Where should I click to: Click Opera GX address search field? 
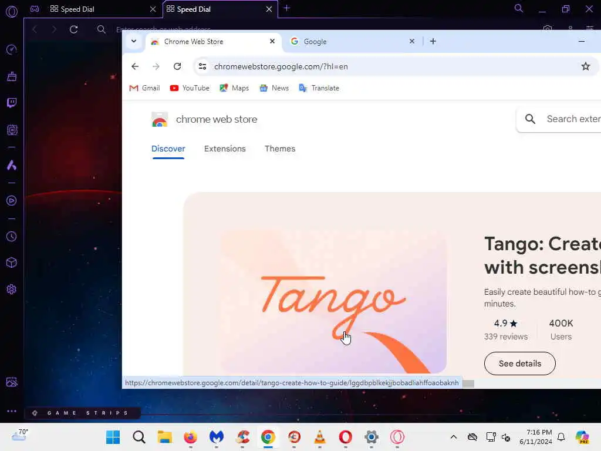tap(163, 29)
